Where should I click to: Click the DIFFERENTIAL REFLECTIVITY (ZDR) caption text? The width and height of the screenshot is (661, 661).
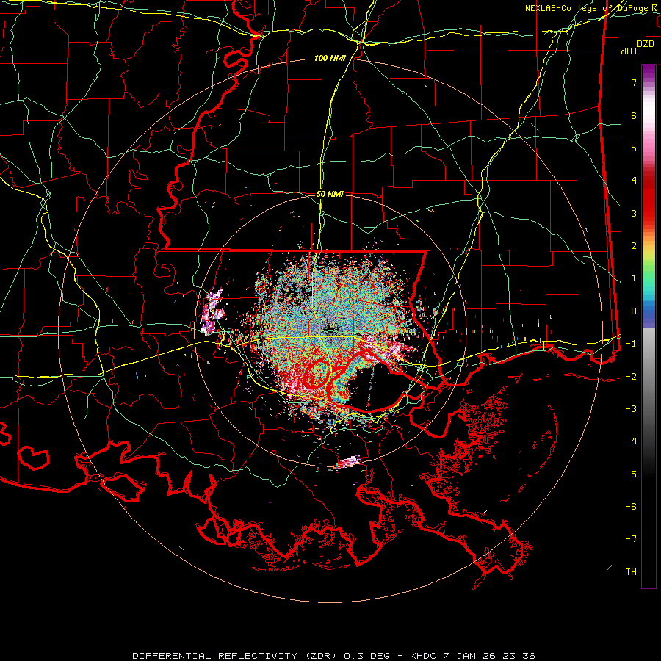(x=236, y=656)
